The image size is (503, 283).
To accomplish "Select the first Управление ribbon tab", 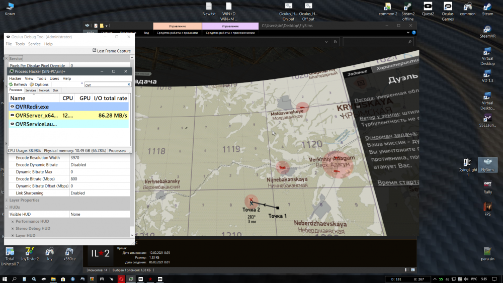I will pos(178,26).
